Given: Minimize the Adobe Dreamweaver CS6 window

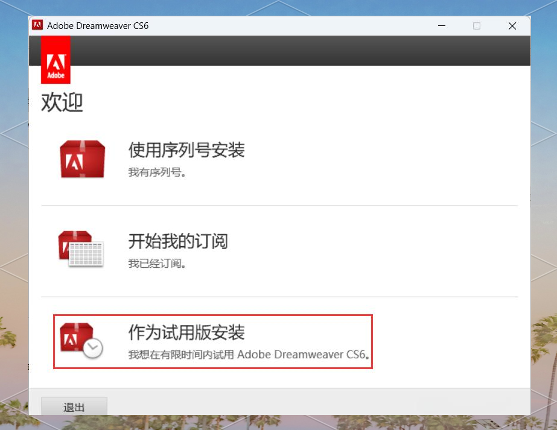Looking at the screenshot, I should pyautogui.click(x=442, y=25).
